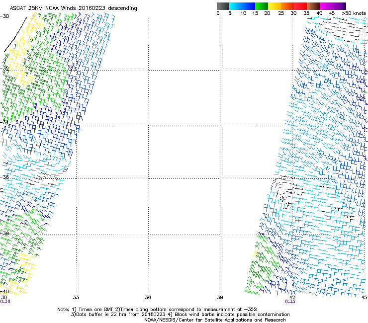Click the gray 0-5 knots color swatch
This screenshot has height=323, width=368.
(223, 6)
